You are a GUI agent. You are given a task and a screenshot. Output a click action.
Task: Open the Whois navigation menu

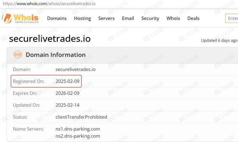click(173, 18)
